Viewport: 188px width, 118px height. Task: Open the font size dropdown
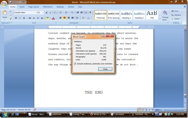tap(43, 12)
